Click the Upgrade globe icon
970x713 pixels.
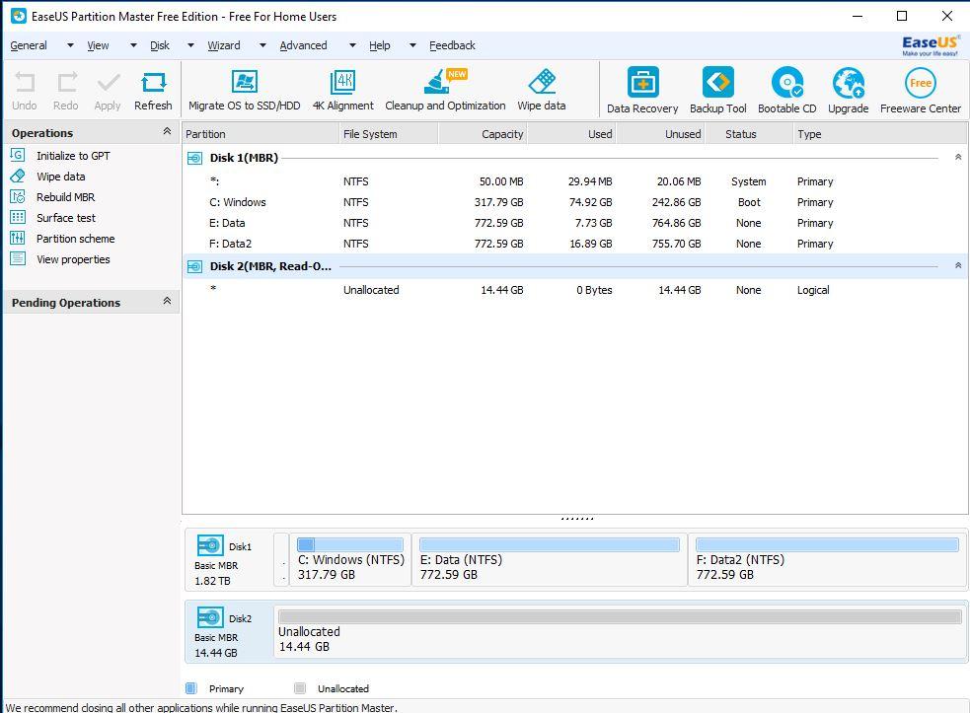tap(848, 84)
